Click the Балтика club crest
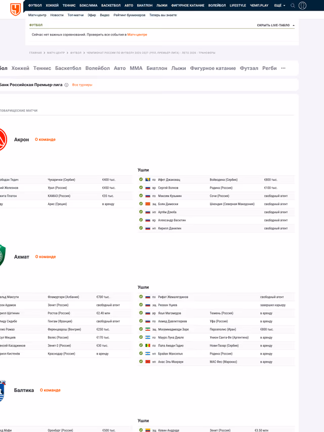Viewport: 324px width, 432px height. [x=2, y=391]
